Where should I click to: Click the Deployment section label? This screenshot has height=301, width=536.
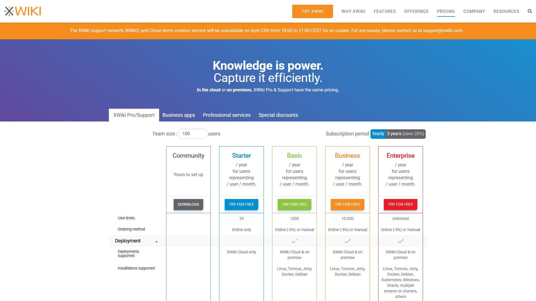(x=128, y=241)
